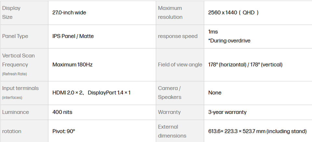Select the 27.0-inch wide value
The width and height of the screenshot is (312, 142).
coord(69,13)
